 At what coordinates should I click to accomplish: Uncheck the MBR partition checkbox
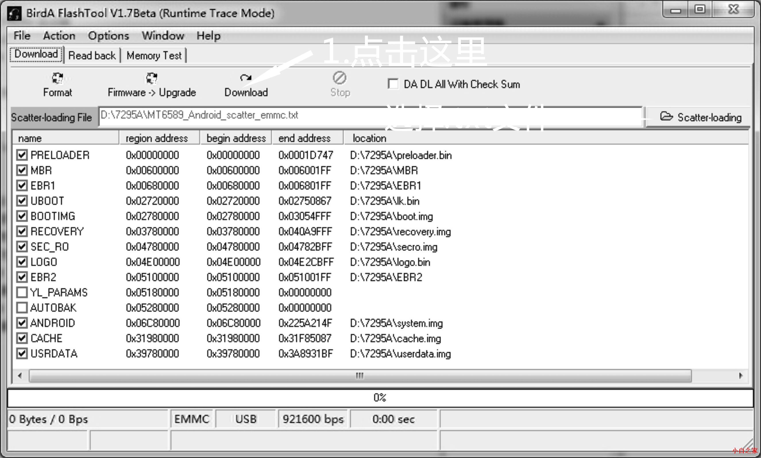coord(22,170)
